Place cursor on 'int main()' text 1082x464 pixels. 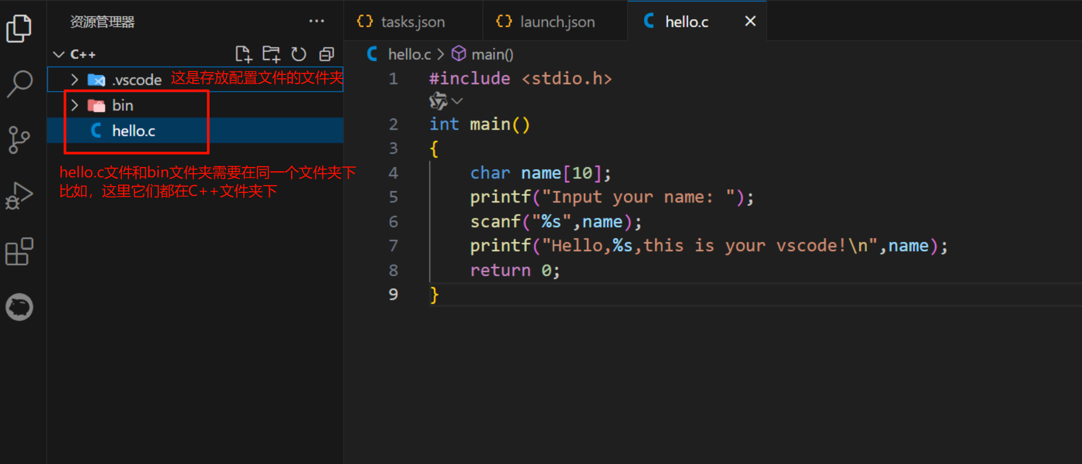(x=479, y=124)
